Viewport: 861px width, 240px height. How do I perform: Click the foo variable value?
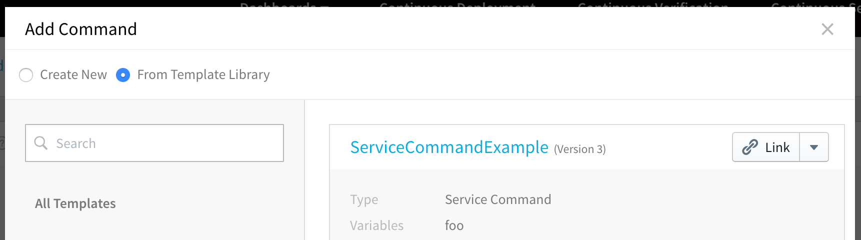[x=454, y=225]
